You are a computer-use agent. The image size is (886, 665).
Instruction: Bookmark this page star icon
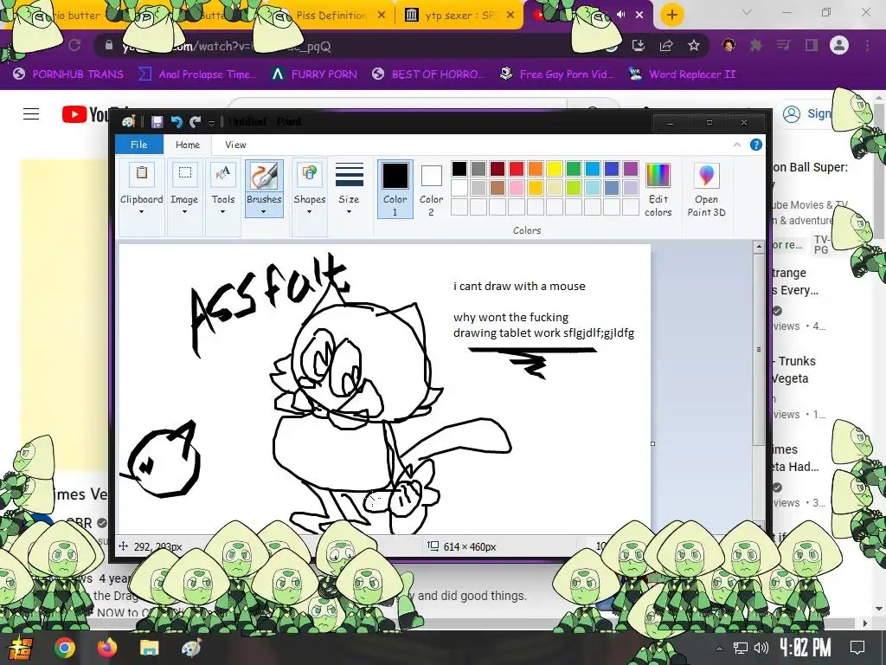694,46
